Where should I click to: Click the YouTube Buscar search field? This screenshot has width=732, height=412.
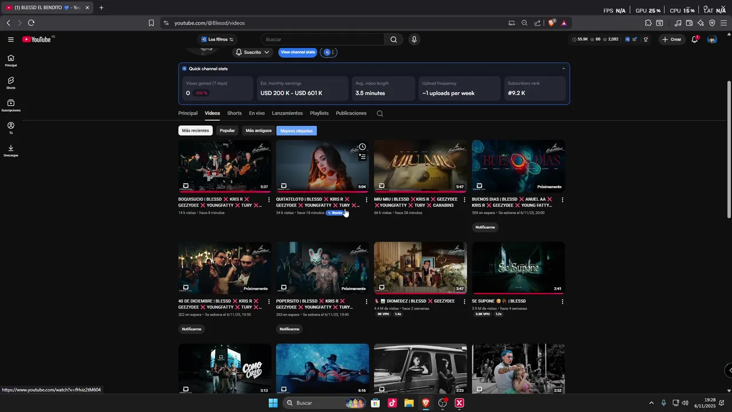(x=323, y=39)
